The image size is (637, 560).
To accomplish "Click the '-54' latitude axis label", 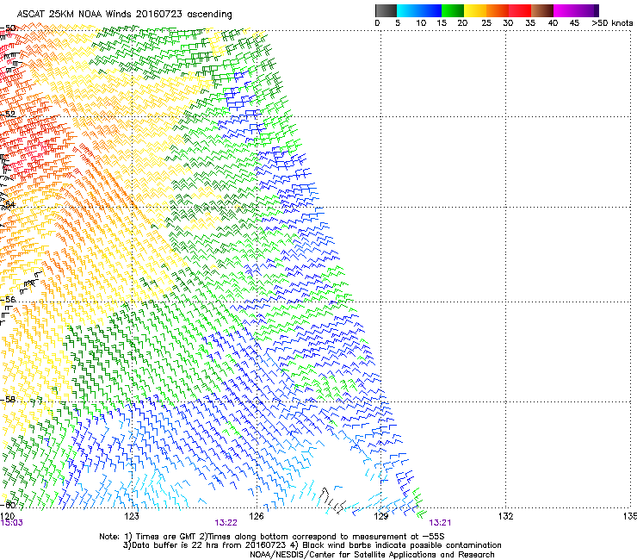I will click(8, 204).
